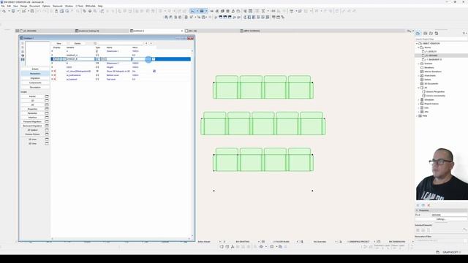Expand the Sections folder in Navigator
This screenshot has width=468, height=263.
pos(419,64)
